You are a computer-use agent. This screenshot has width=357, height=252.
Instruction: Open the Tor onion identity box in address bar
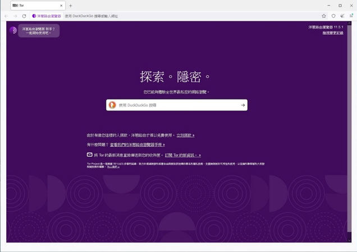47,16
